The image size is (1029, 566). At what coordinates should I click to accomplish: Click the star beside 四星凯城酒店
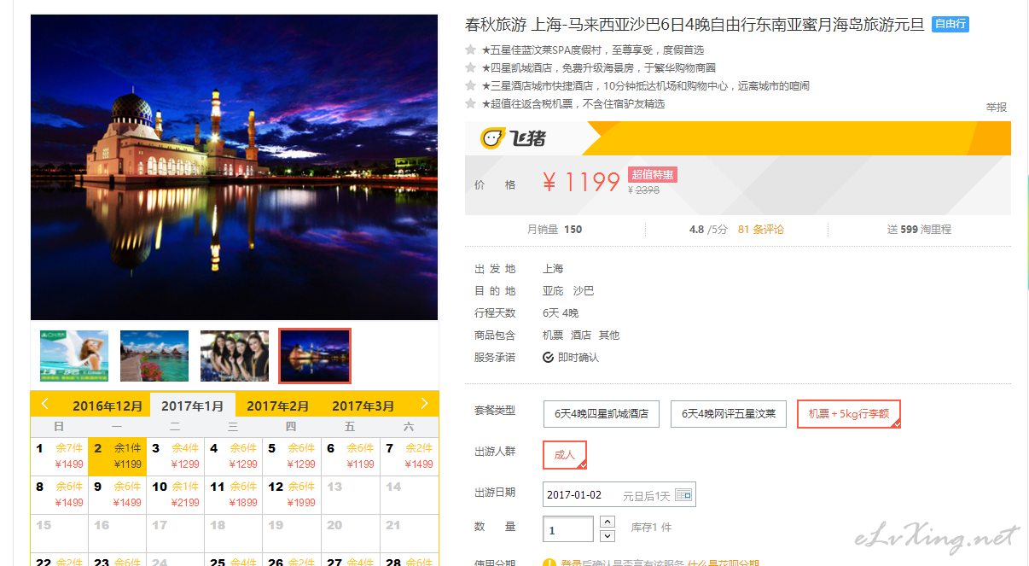470,67
